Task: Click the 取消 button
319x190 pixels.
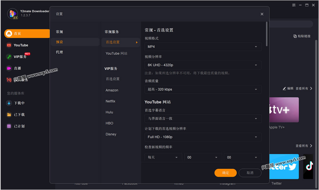Action: (x=250, y=173)
